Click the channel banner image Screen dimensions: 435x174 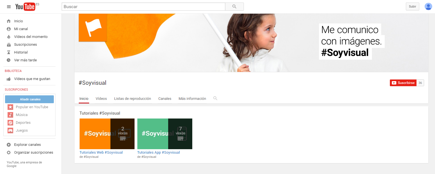click(x=251, y=43)
